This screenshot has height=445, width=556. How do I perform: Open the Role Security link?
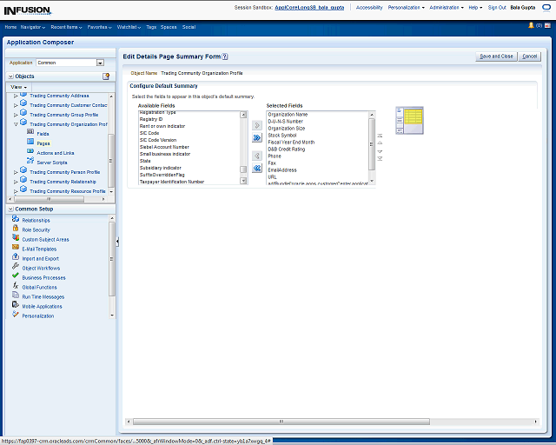pos(36,229)
